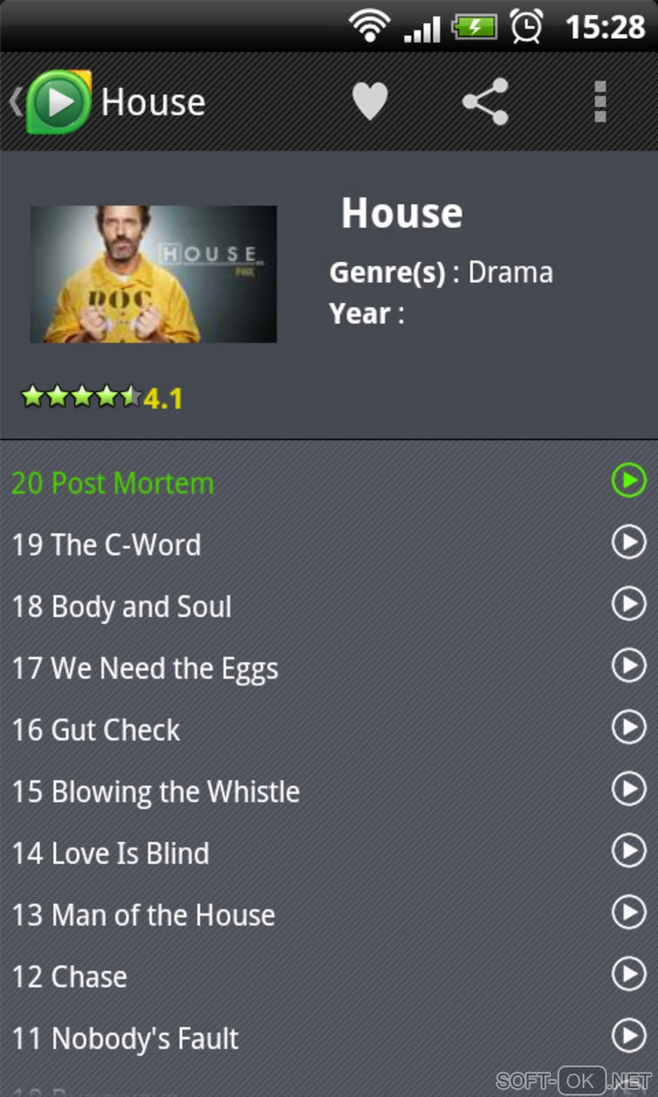
Task: Open the share icon
Action: 486,101
